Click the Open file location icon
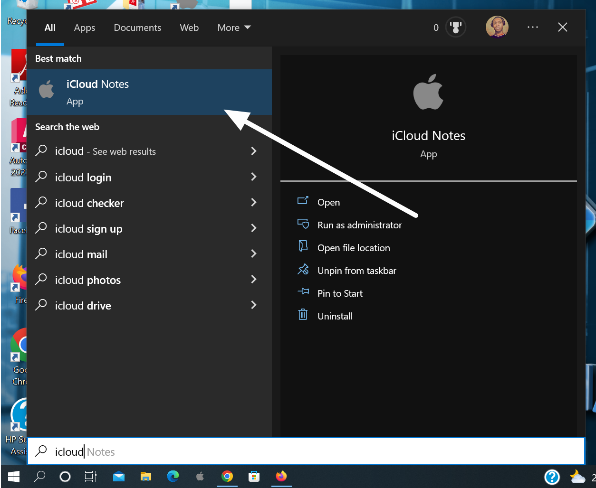 [x=303, y=246]
